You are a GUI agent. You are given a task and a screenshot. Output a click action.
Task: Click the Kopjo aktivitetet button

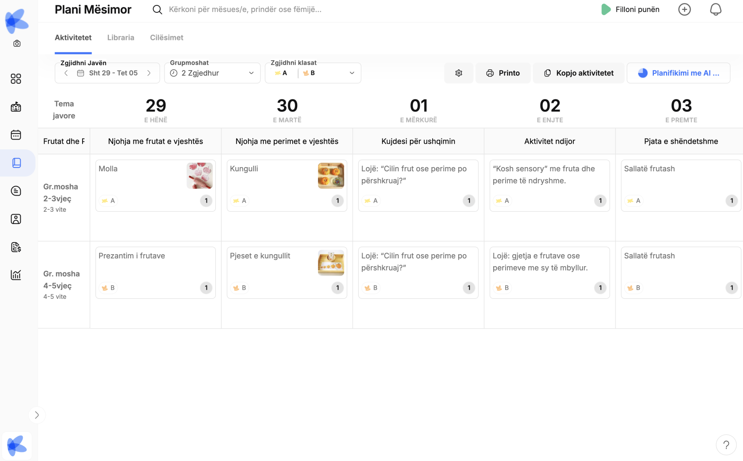click(x=578, y=73)
